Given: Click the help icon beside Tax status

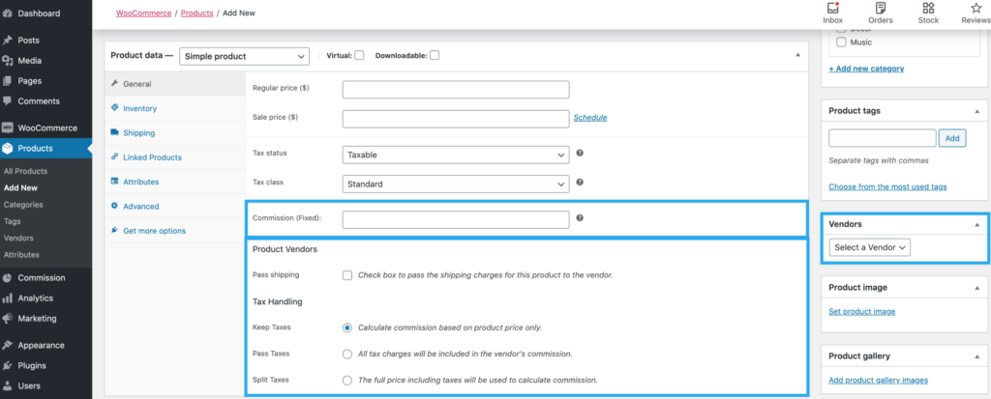Looking at the screenshot, I should [580, 153].
